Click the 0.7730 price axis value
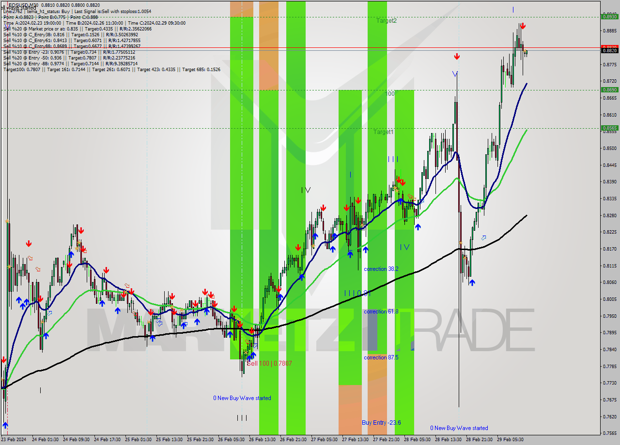 point(609,383)
